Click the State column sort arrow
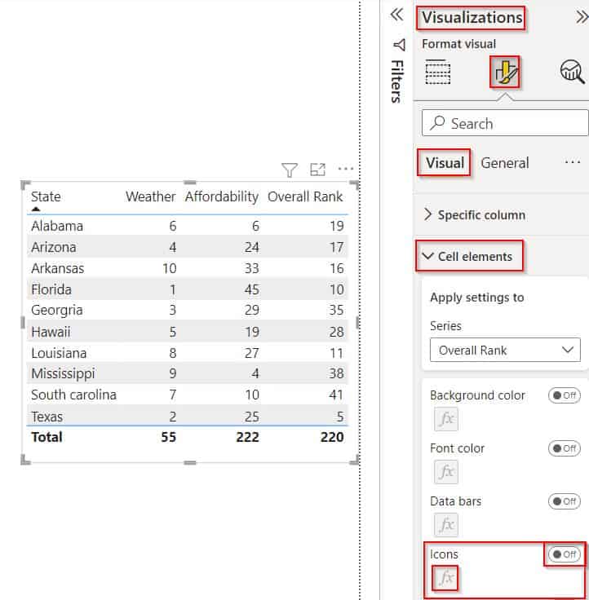This screenshot has height=600, width=589. (36, 209)
